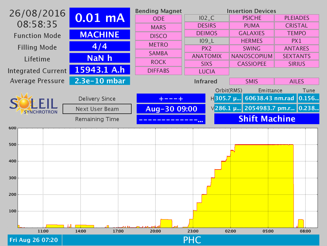Select the ODE bending magnet beamline
This screenshot has width=327, height=246.
[x=158, y=19]
